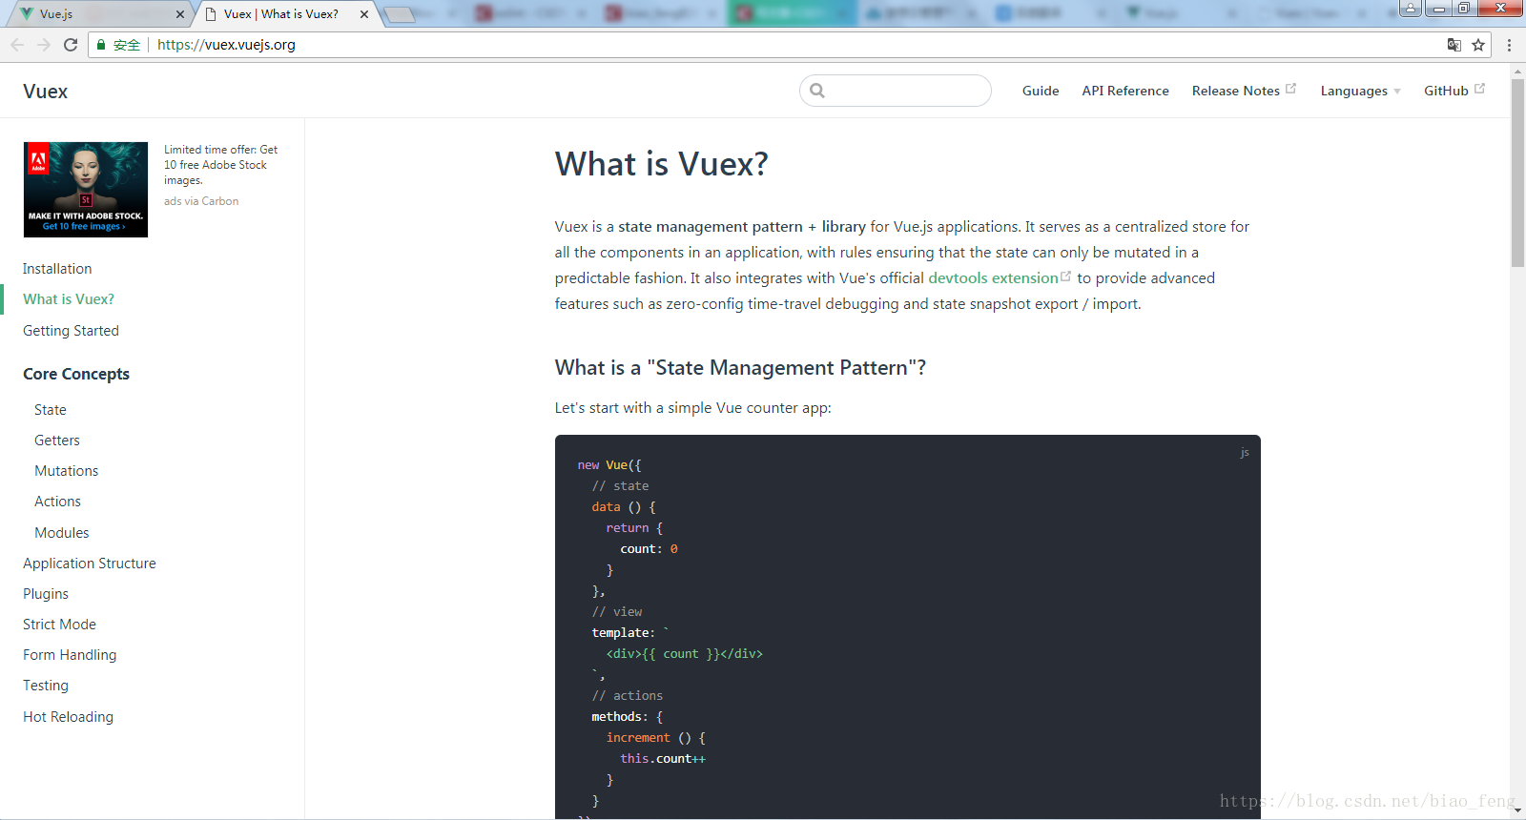Open the translate page icon
Viewport: 1526px width, 820px height.
(1454, 45)
